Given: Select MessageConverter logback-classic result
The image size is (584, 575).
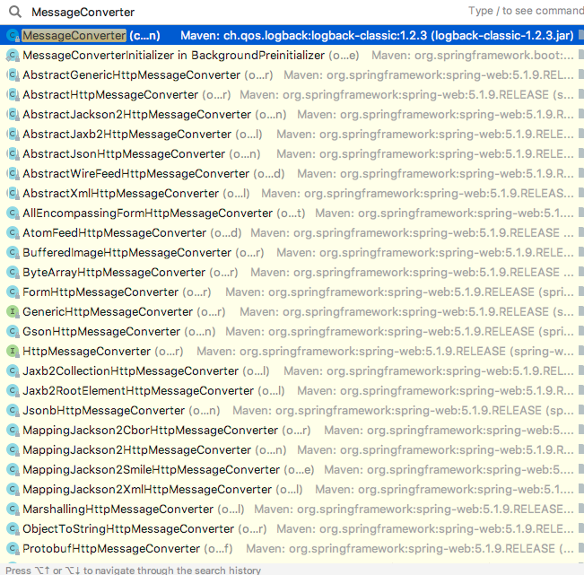Looking at the screenshot, I should (x=292, y=35).
